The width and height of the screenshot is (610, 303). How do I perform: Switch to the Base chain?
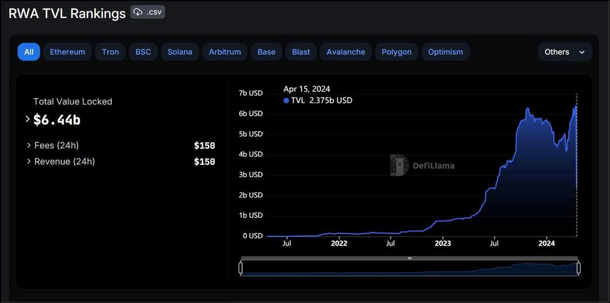pyautogui.click(x=266, y=52)
